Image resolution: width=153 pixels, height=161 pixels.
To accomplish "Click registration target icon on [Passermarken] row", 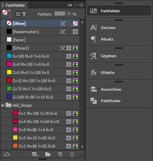I will pos(75,31).
